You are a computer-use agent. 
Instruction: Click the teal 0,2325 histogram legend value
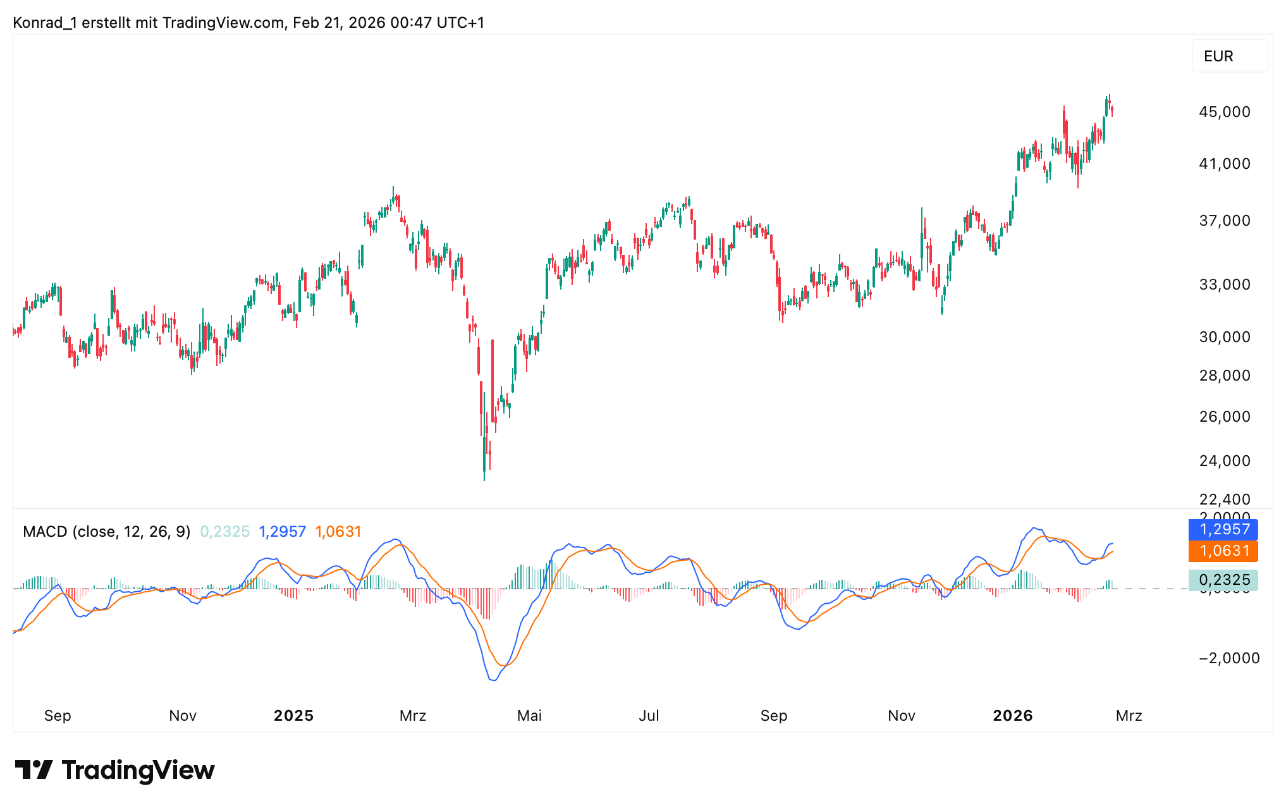pyautogui.click(x=224, y=532)
